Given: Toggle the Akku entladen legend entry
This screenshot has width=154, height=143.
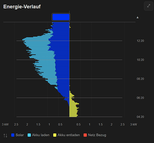Looking at the screenshot, I should click(66, 135).
